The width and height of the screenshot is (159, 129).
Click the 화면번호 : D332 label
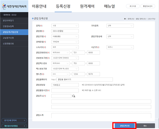click(10, 15)
